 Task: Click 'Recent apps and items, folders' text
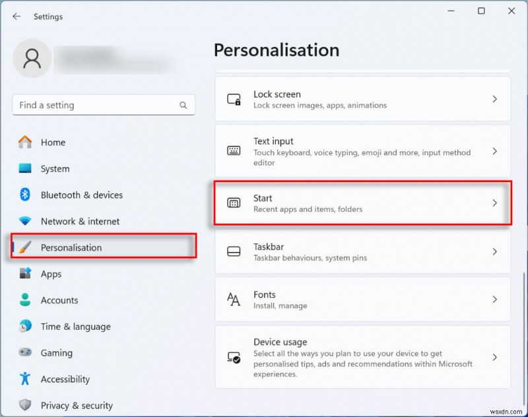click(x=308, y=209)
